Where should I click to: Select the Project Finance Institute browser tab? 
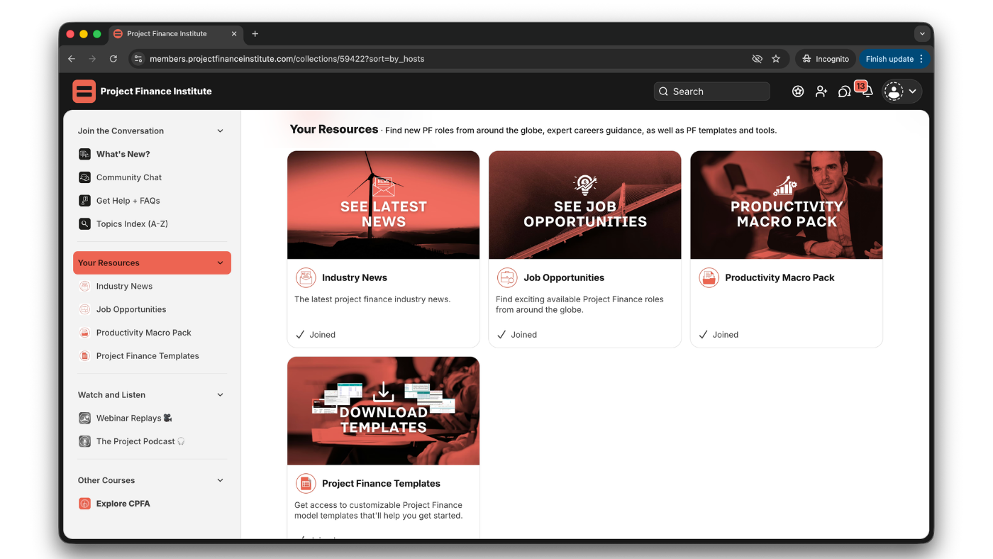[x=176, y=33]
